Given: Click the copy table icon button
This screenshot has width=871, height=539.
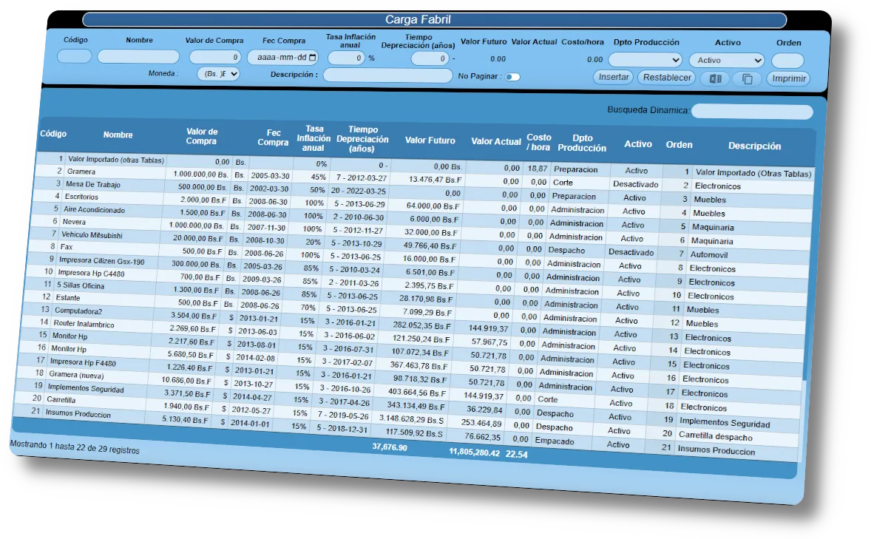Looking at the screenshot, I should (x=747, y=78).
